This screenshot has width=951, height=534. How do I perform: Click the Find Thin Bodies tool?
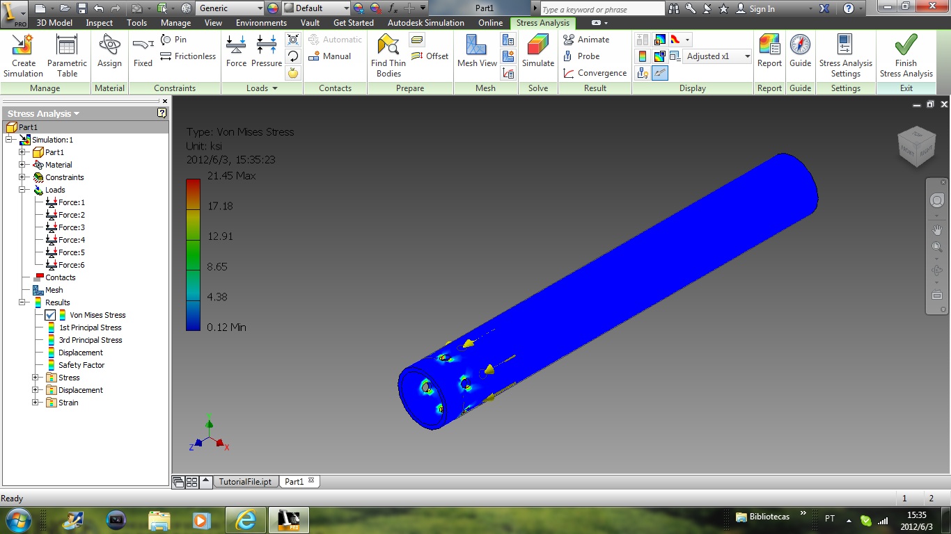(388, 57)
